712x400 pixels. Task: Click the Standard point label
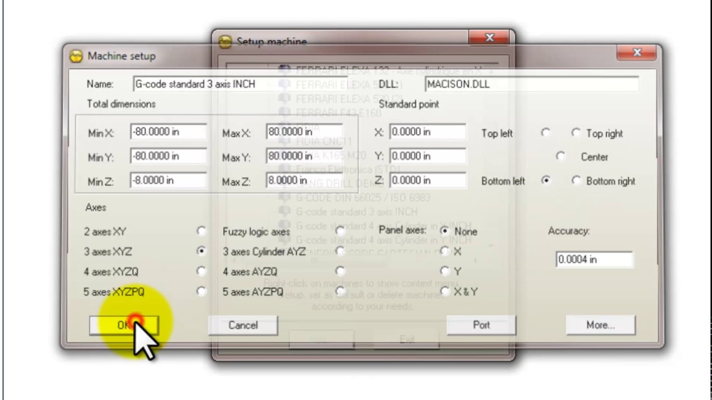click(409, 104)
